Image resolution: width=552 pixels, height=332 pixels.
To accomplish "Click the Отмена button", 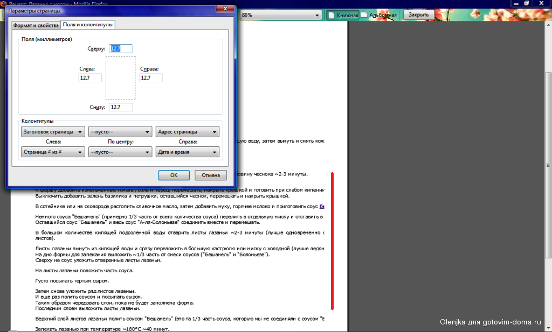I will (211, 175).
